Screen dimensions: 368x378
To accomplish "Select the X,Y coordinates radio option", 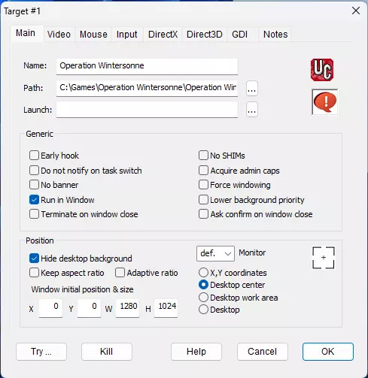I will 203,273.
